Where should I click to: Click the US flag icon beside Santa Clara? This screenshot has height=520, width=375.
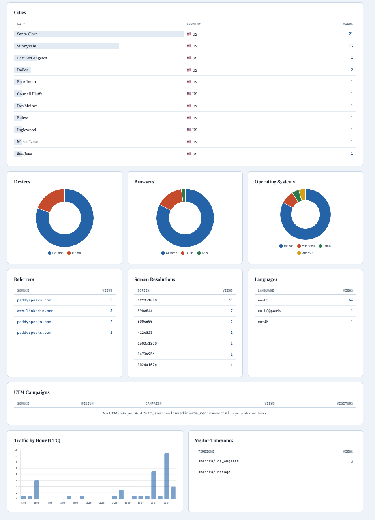pos(188,34)
